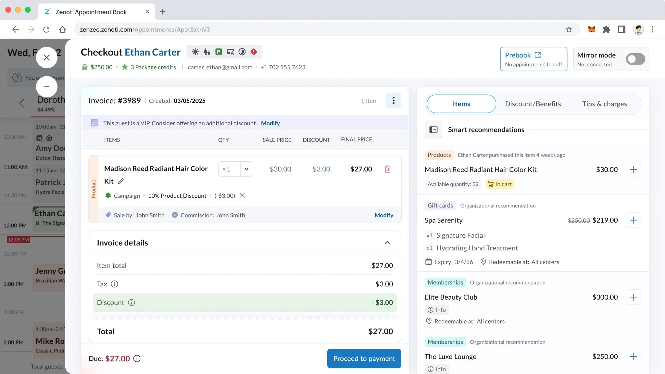Add Spa Serenity gift card to cart

(x=633, y=220)
